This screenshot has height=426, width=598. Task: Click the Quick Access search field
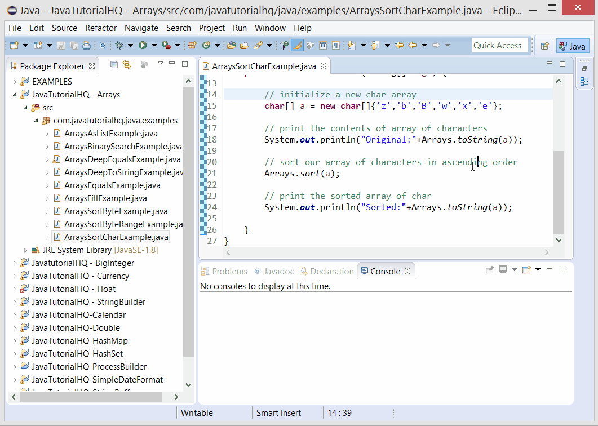tap(500, 46)
